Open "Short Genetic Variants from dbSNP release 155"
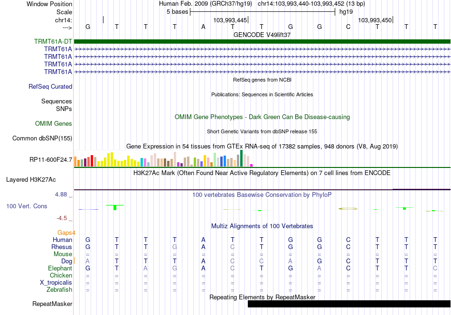Screen dimensions: 451x315 (262, 131)
